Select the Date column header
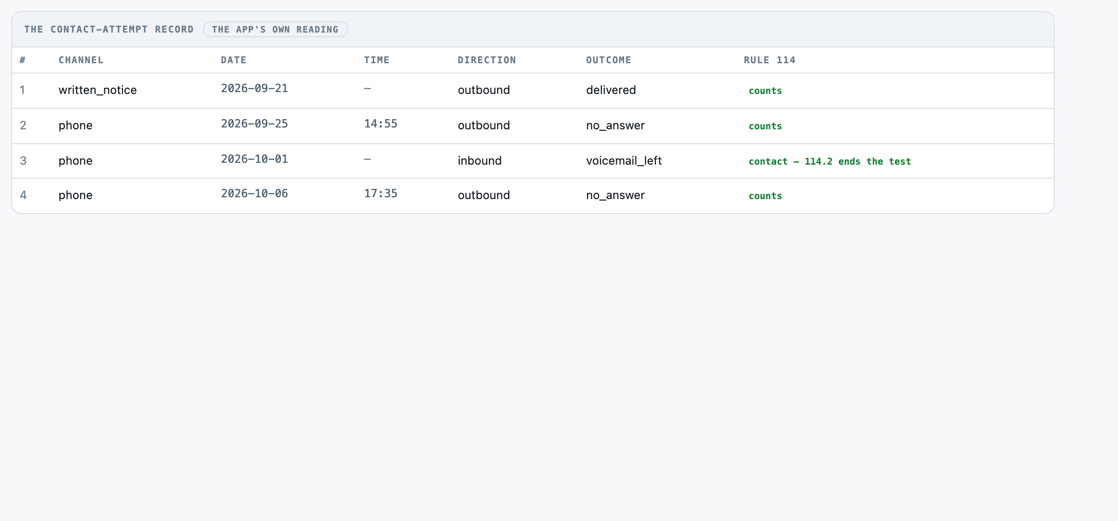1118x521 pixels. coord(233,60)
